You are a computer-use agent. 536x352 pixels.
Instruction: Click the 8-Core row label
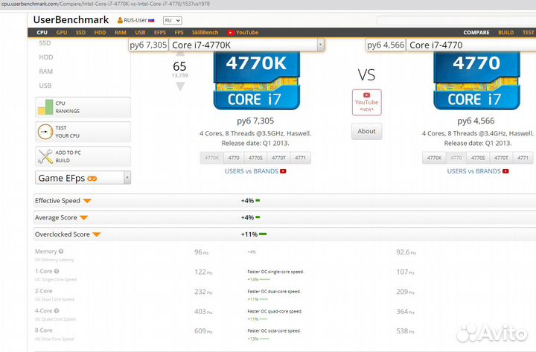(x=43, y=330)
